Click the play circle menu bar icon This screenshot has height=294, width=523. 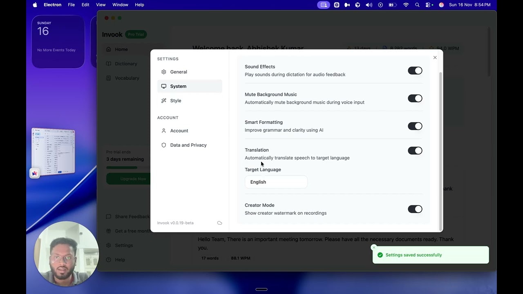pyautogui.click(x=380, y=5)
